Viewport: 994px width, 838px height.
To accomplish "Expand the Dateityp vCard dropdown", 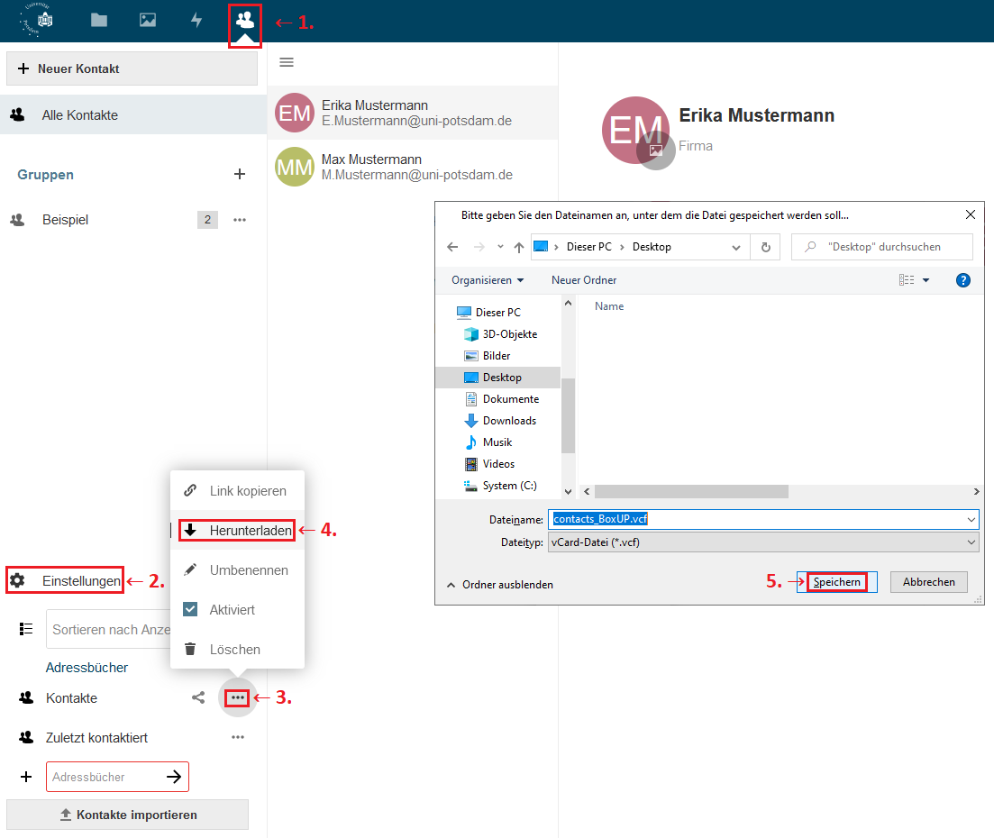I will click(x=971, y=542).
